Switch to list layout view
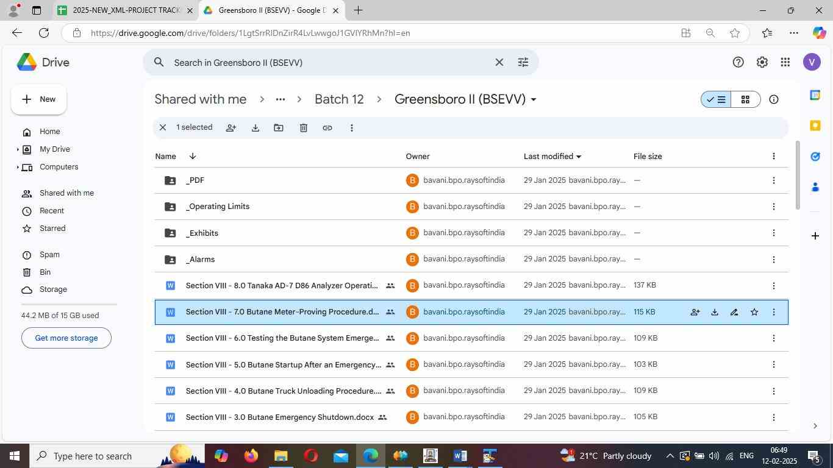This screenshot has width=833, height=468. (716, 99)
